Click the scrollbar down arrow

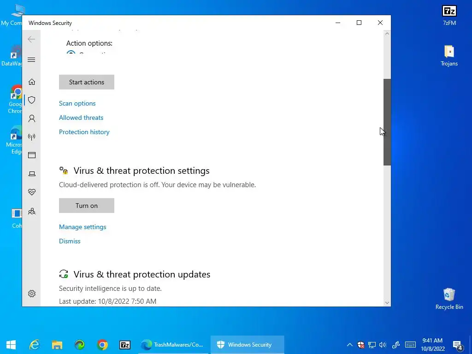coord(387,303)
